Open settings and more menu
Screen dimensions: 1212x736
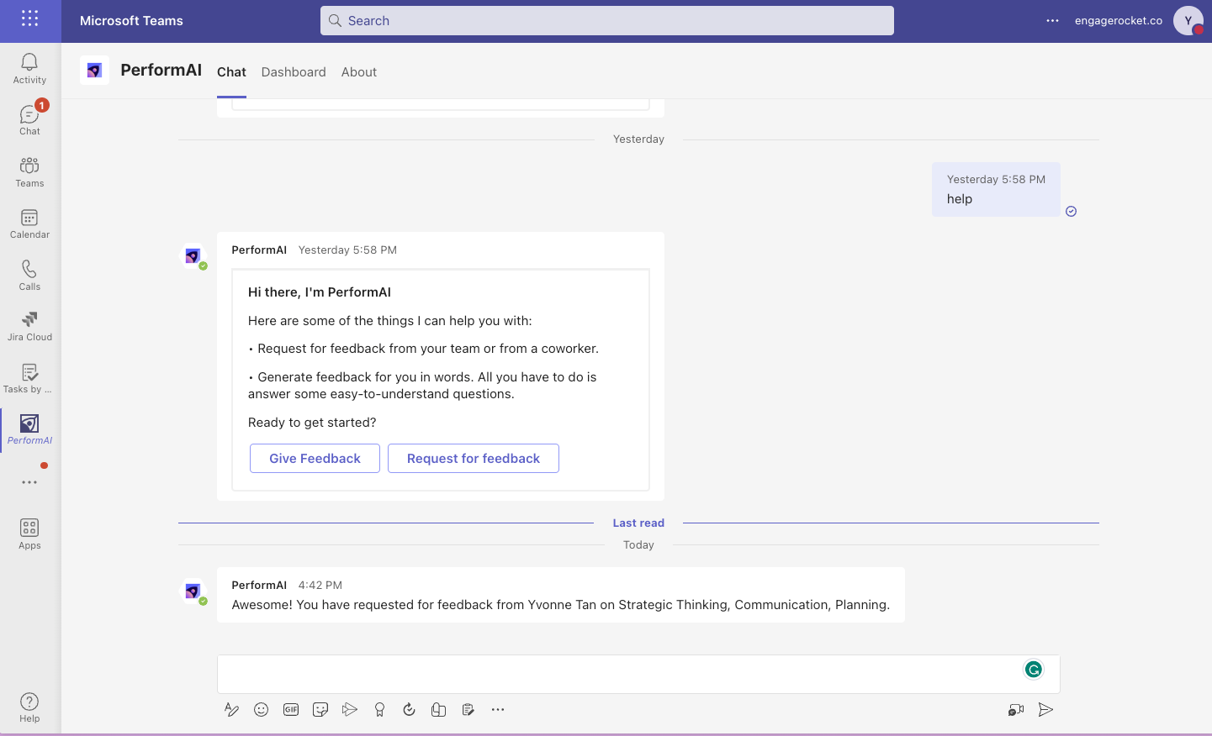pos(1053,21)
